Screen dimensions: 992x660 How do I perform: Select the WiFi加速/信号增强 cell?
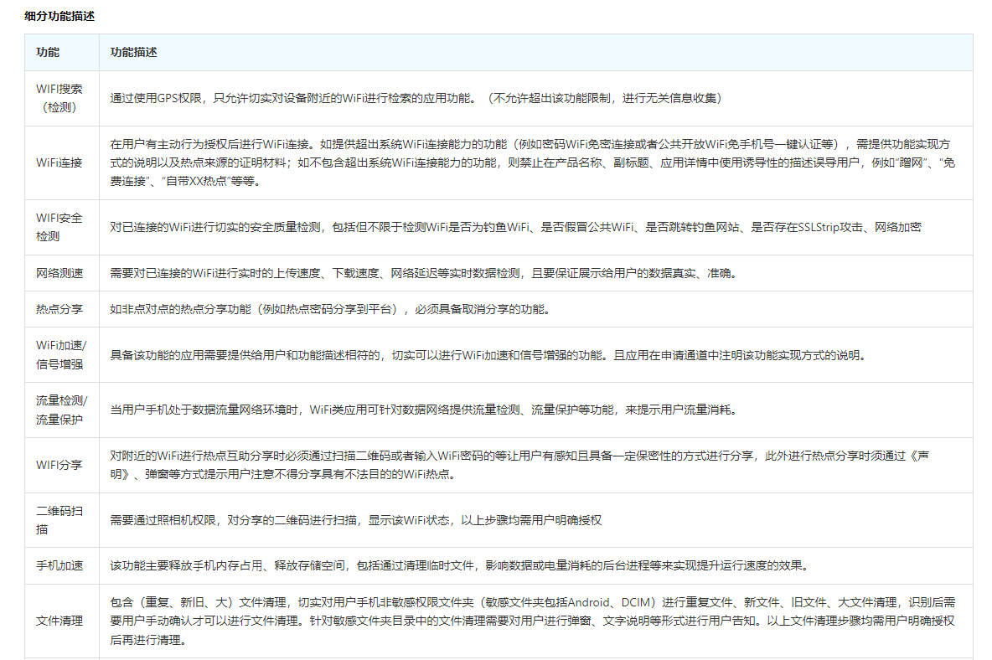[61, 354]
